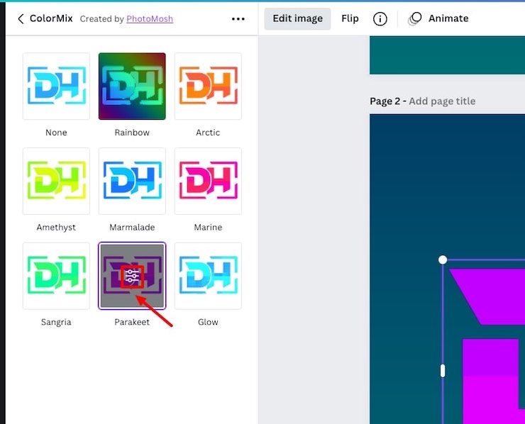Select the Amethyst filter thumbnail
The image size is (525, 424).
tap(56, 182)
